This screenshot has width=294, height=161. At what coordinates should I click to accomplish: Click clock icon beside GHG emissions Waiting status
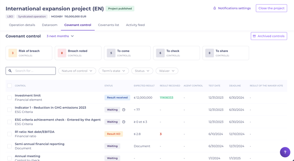tap(124, 110)
